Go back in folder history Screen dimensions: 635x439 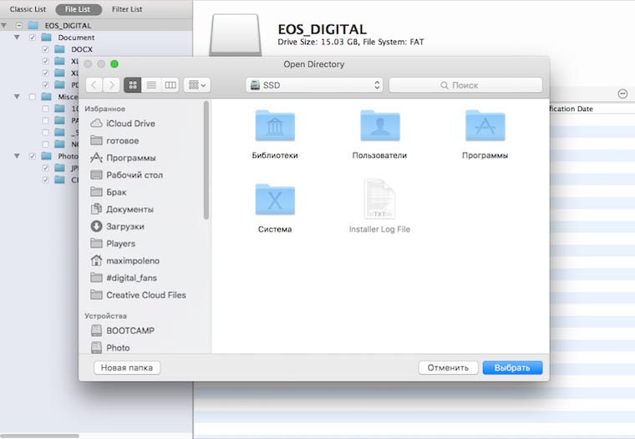point(94,85)
